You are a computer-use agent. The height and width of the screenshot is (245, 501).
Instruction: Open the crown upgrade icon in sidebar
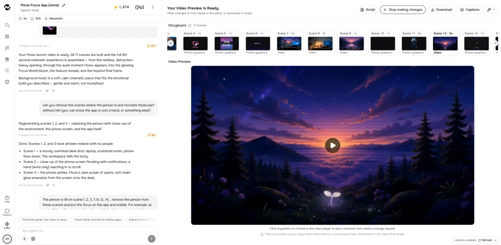click(7, 82)
